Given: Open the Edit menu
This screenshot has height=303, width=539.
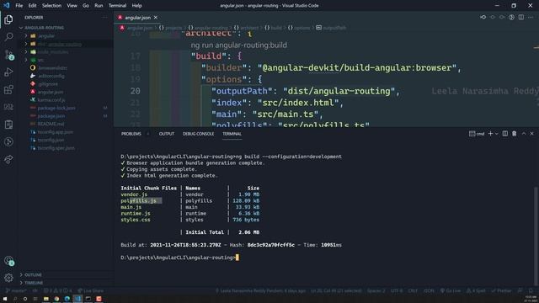Looking at the screenshot, I should (32, 6).
